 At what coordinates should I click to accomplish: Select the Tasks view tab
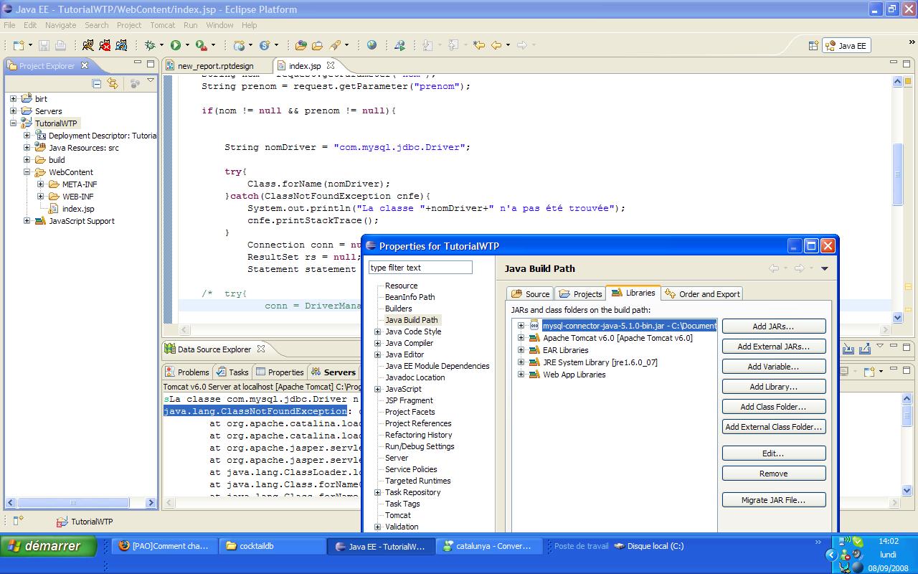tap(232, 372)
